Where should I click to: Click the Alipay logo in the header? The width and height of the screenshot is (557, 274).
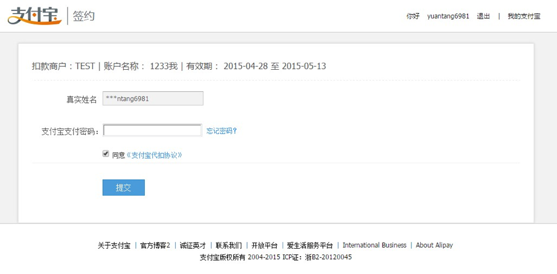(x=34, y=15)
